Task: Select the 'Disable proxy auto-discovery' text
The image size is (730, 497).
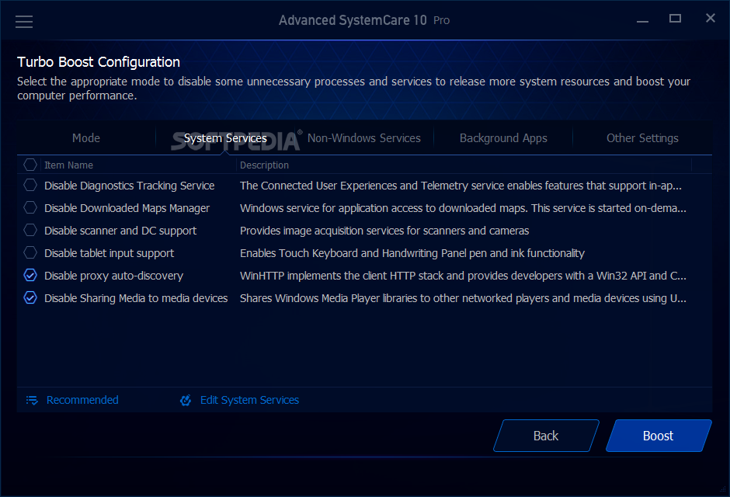Action: coord(113,276)
